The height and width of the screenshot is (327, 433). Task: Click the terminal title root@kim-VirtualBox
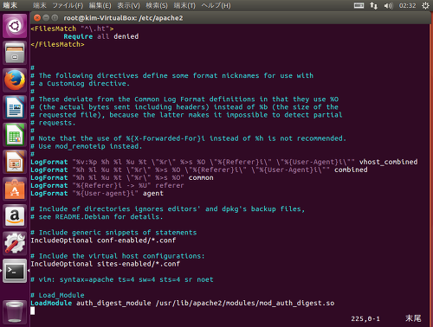[123, 18]
